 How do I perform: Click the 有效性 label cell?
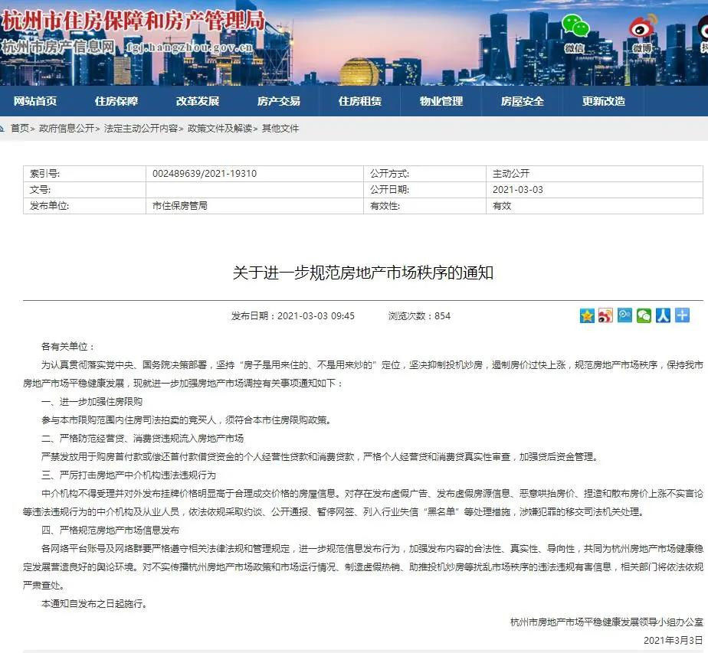pos(425,206)
